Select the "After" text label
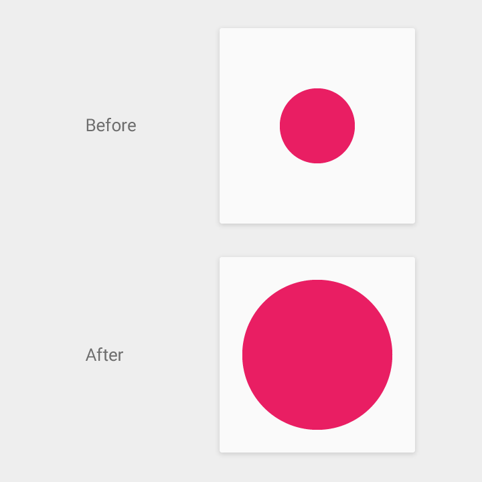Viewport: 482px width, 482px height. [x=104, y=355]
